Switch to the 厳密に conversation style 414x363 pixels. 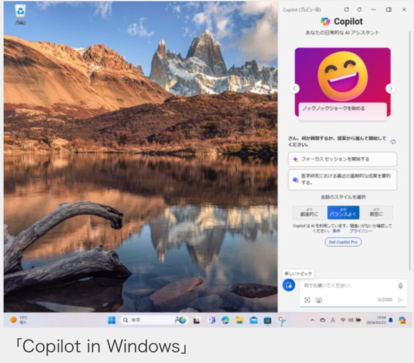tap(376, 212)
